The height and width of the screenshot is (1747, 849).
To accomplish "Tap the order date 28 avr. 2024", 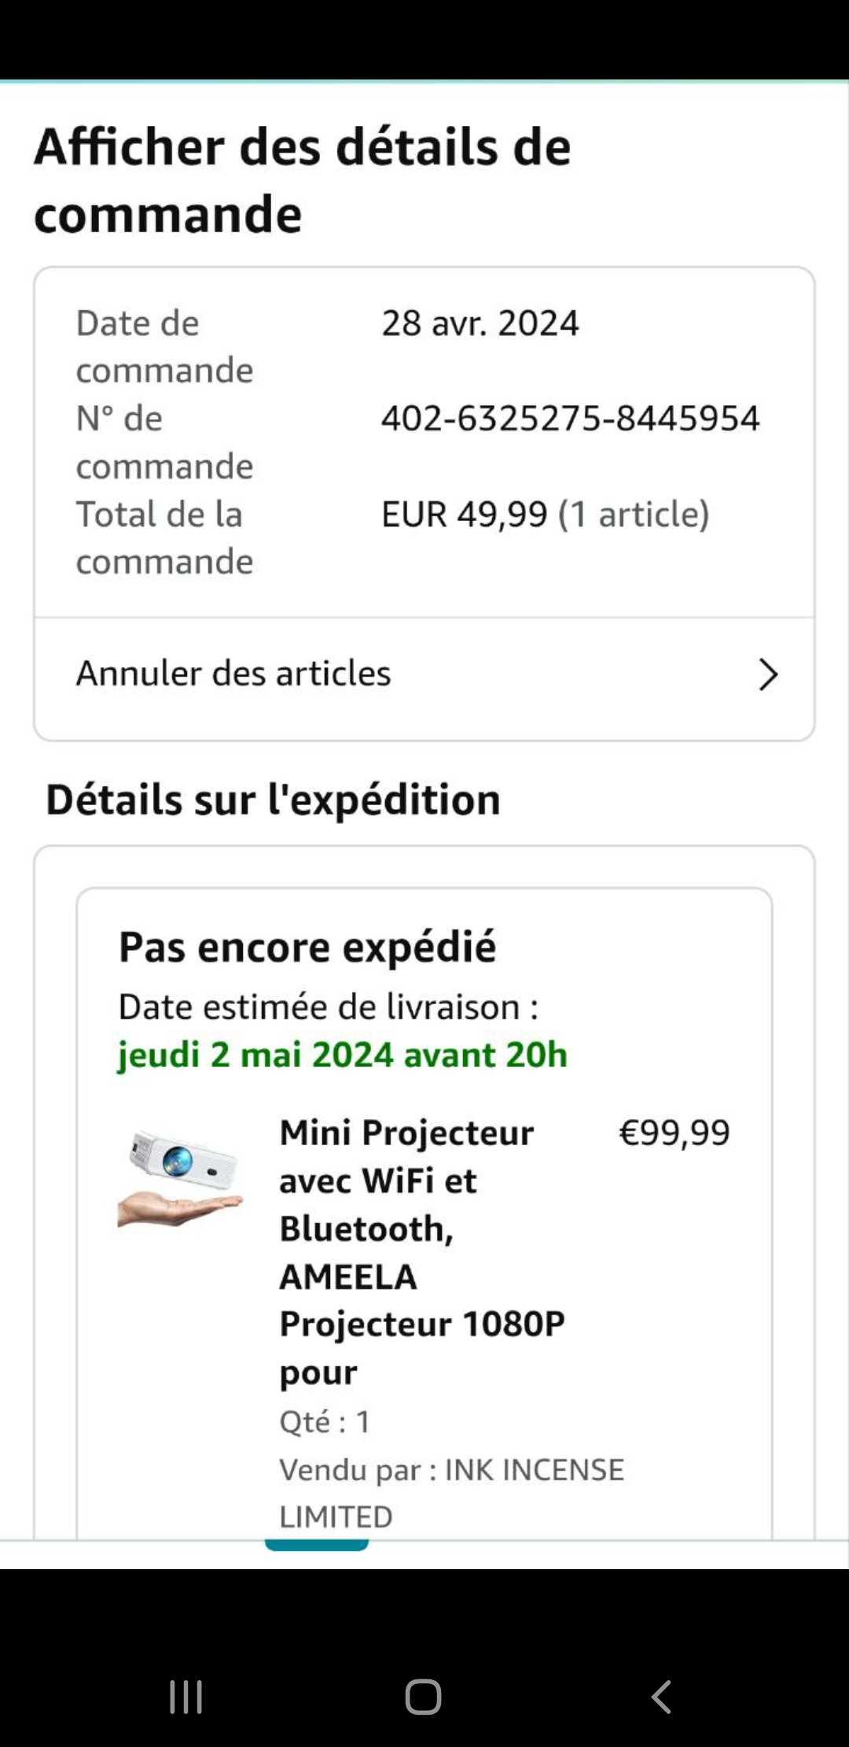I will click(480, 323).
